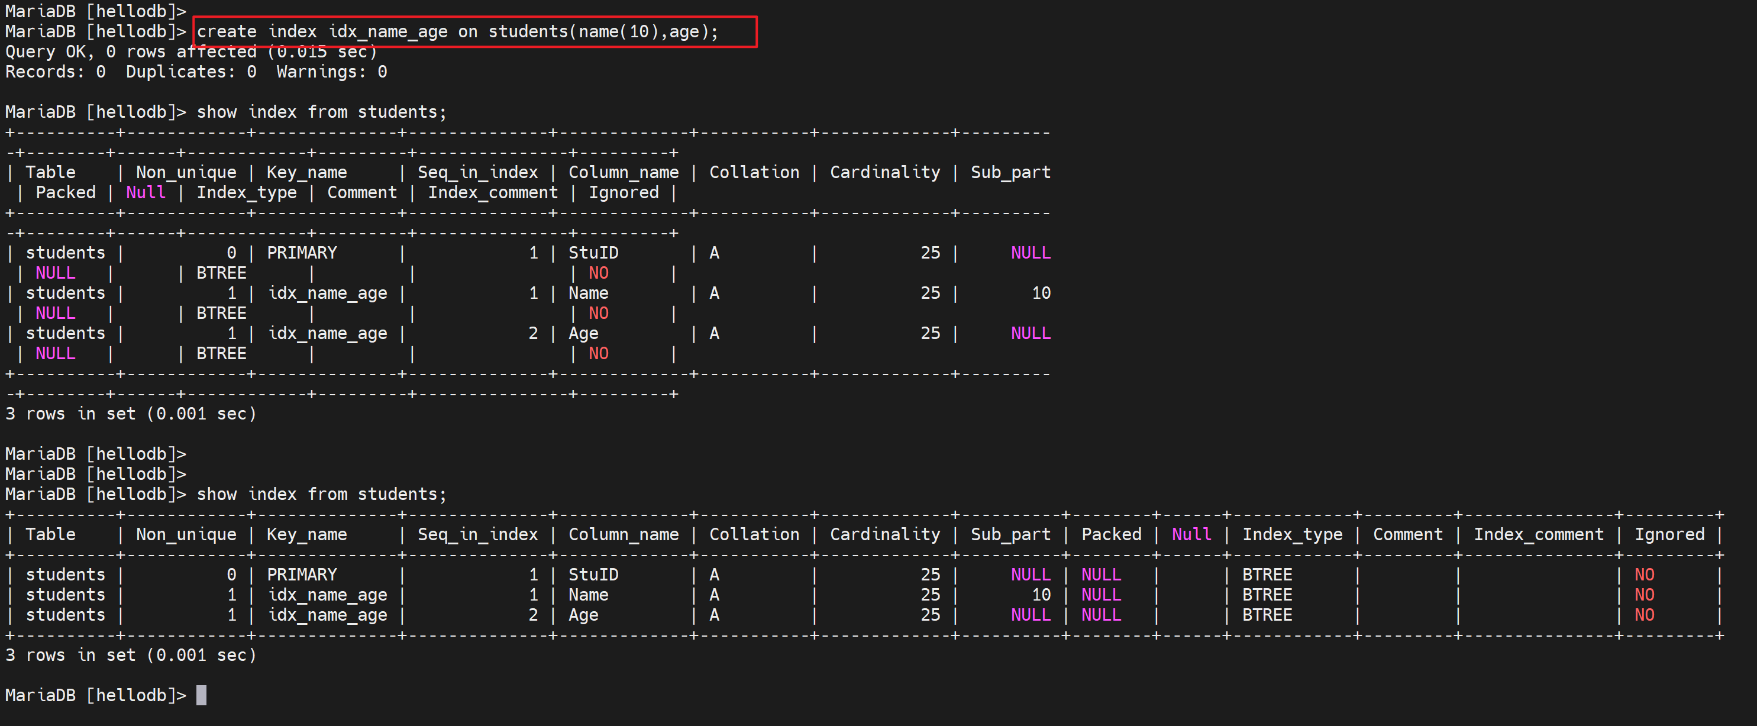The width and height of the screenshot is (1757, 726).
Task: Click the first 'show index from students;' command
Action: [321, 112]
